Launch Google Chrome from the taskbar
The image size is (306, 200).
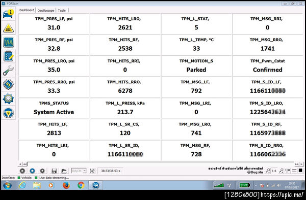coord(81,185)
